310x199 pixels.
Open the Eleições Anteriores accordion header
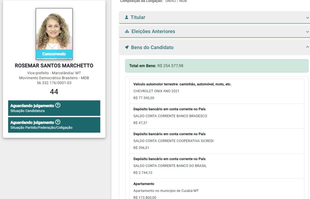point(215,32)
